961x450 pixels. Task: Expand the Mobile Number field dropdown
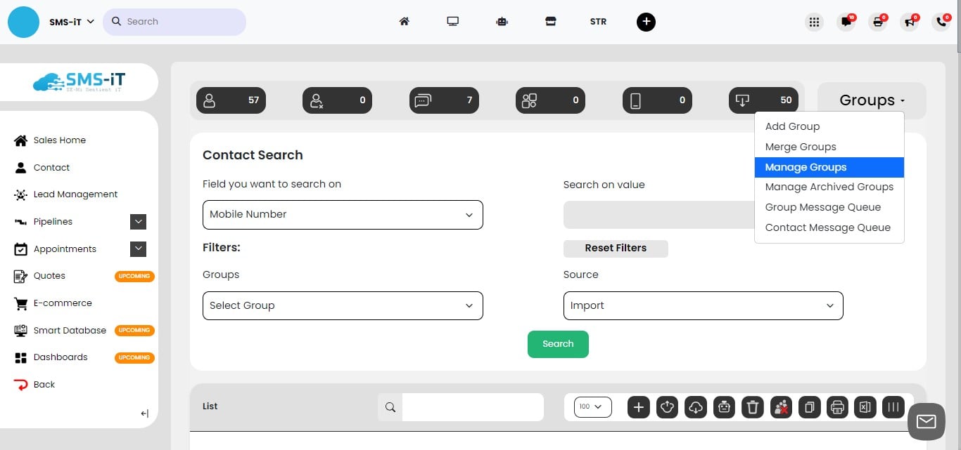pos(342,214)
